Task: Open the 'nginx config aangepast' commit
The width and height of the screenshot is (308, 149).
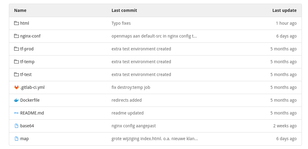Action: coord(134,126)
